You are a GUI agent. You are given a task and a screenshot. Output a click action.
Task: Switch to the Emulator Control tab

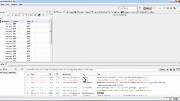[128, 12]
